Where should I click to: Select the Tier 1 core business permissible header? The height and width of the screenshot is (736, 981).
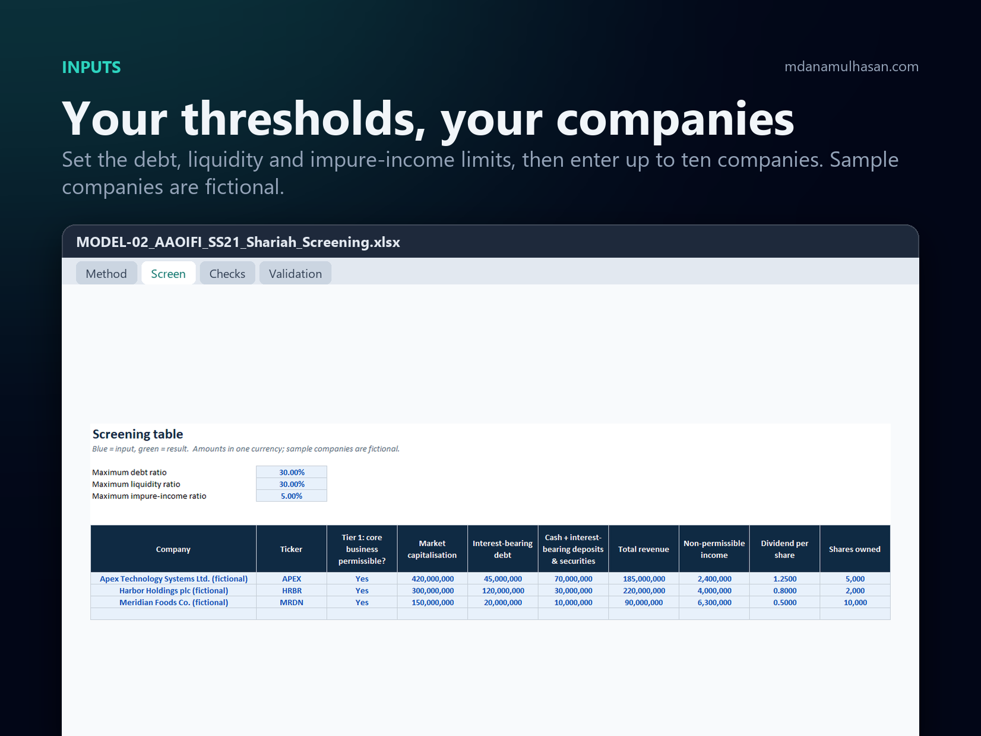pos(362,549)
